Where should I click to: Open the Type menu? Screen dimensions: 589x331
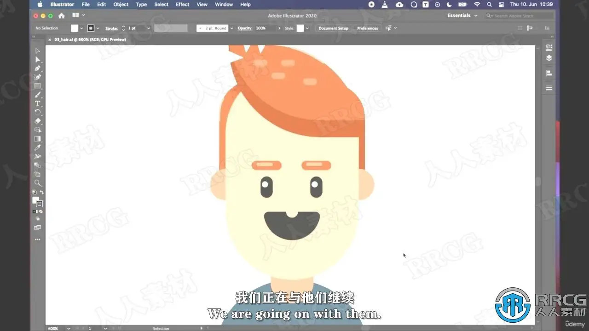tap(141, 5)
